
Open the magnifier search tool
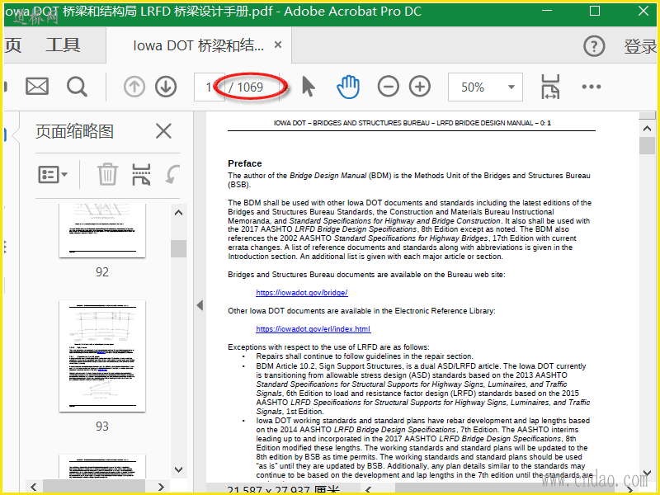[x=77, y=87]
